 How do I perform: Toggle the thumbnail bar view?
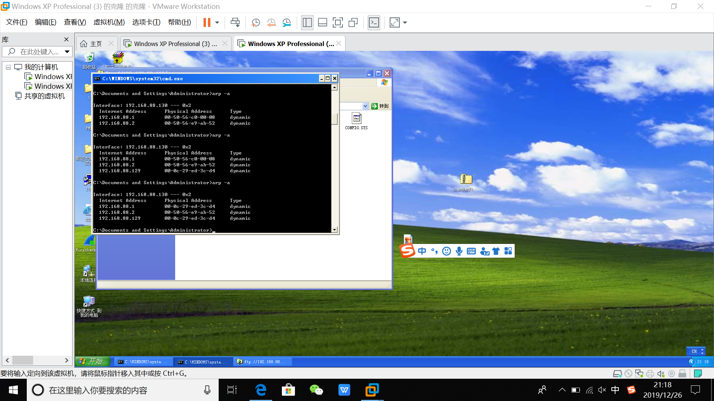(x=322, y=23)
